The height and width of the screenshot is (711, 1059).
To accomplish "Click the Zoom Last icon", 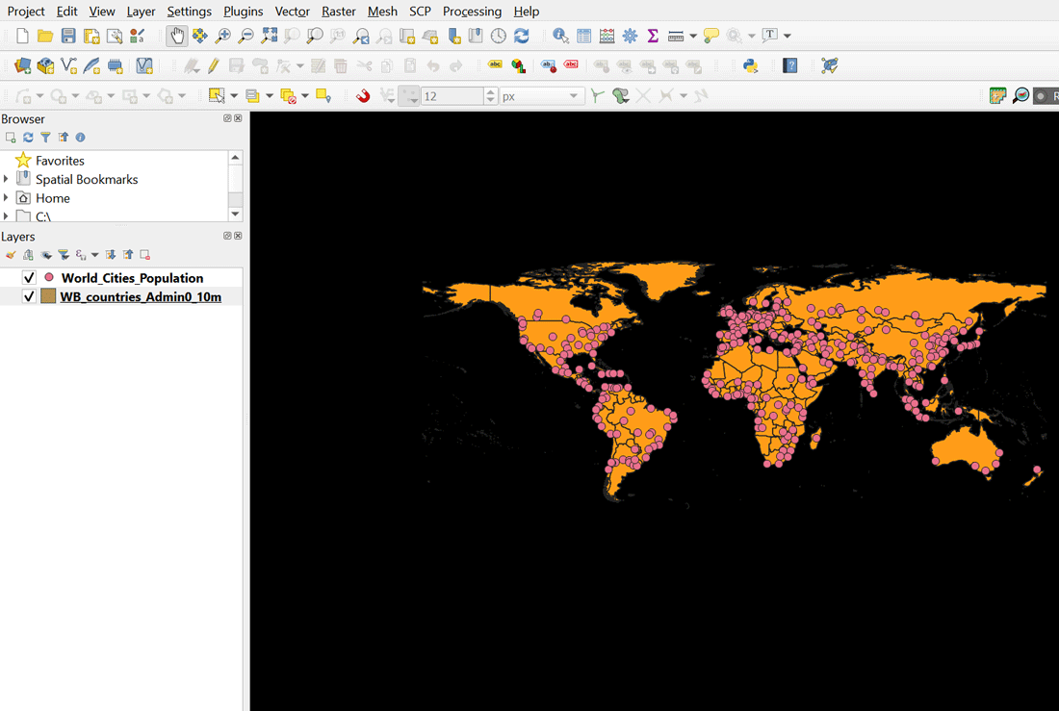I will click(361, 36).
